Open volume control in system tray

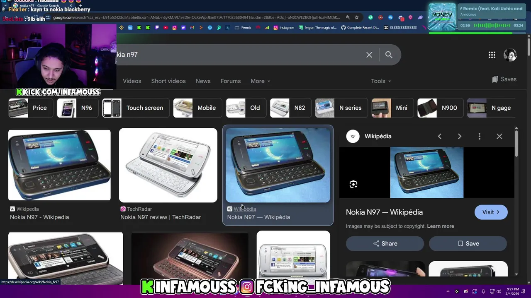(x=499, y=291)
